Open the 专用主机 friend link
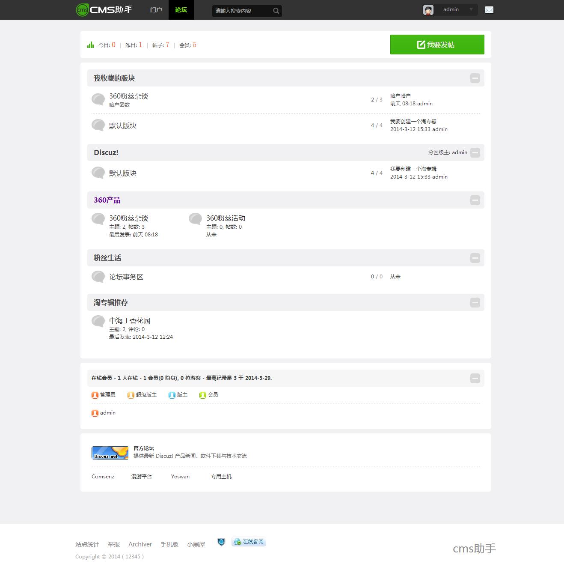 [221, 477]
